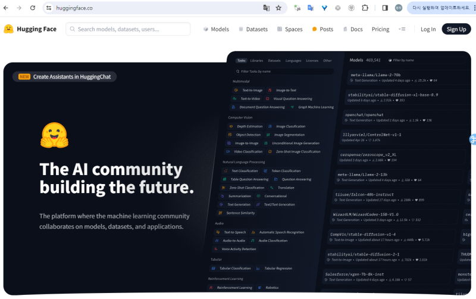Click the Log In link
The width and height of the screenshot is (476, 299).
[x=428, y=29]
